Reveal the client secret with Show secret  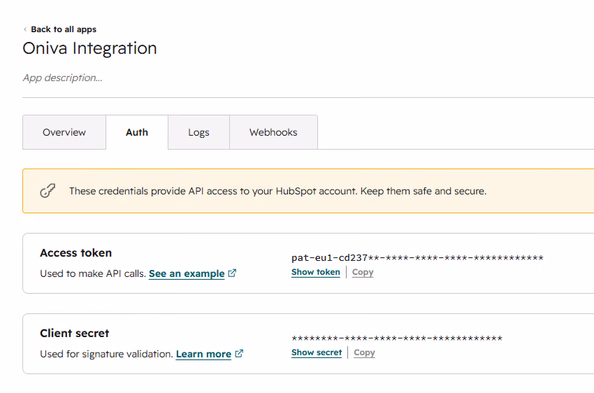(317, 352)
